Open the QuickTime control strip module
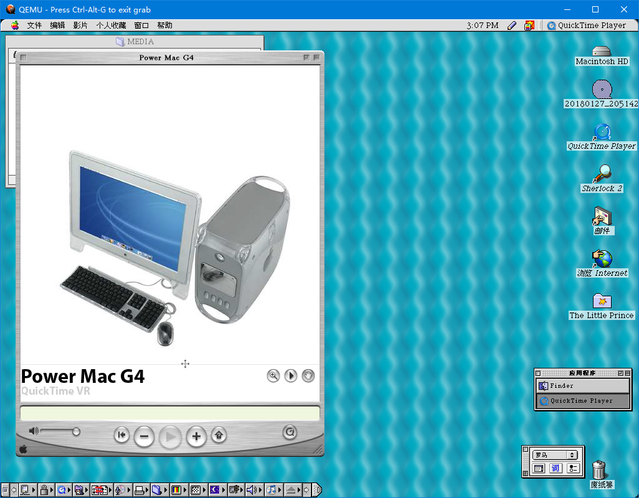Viewport: 639px width, 498px height. pyautogui.click(x=64, y=490)
